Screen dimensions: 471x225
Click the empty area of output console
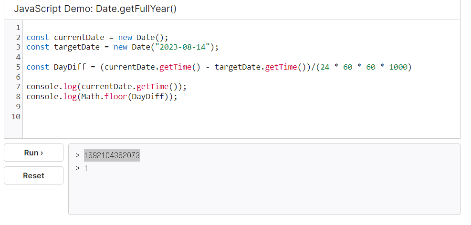pos(264,195)
